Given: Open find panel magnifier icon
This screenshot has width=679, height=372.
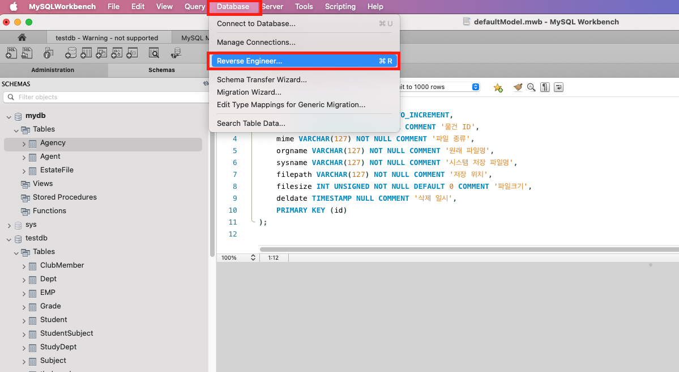Looking at the screenshot, I should tap(531, 87).
